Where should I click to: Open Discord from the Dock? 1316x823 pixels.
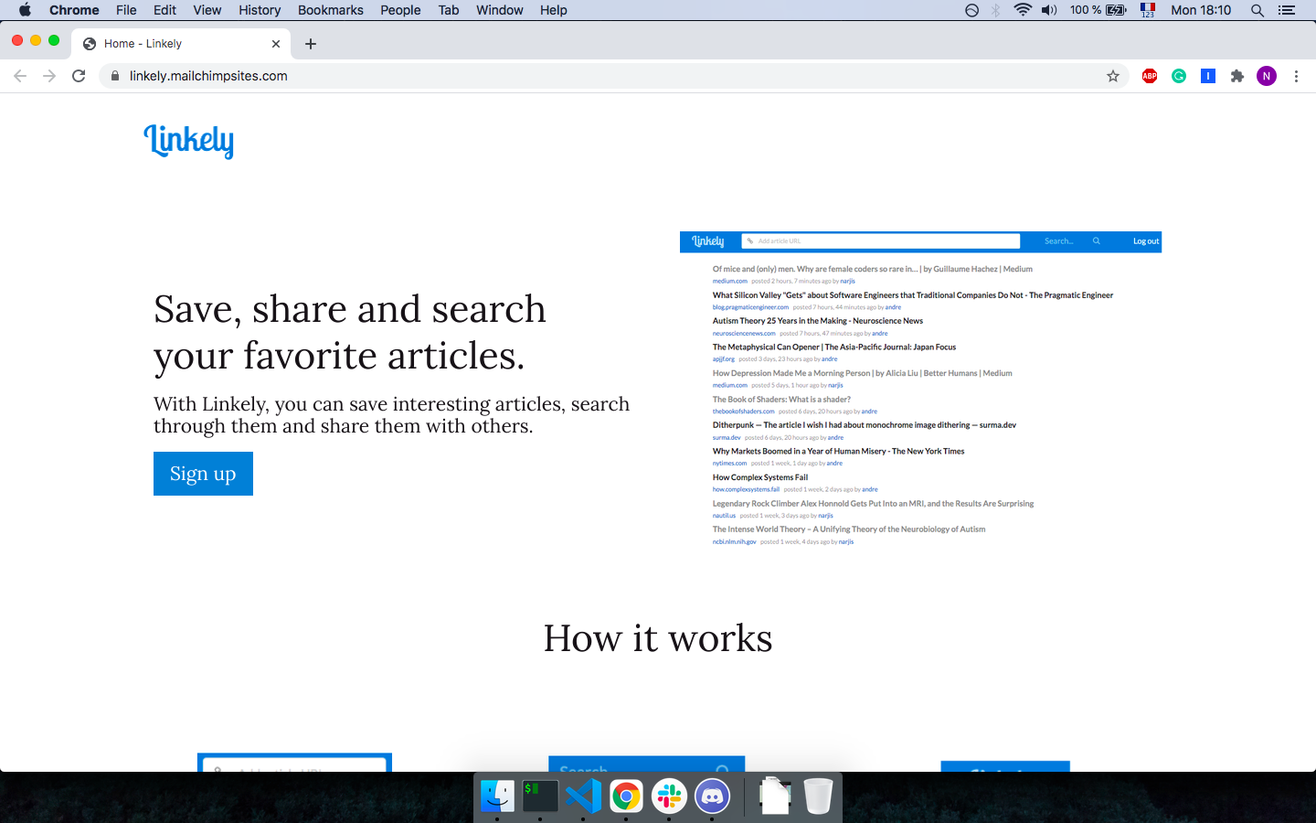[x=712, y=796]
